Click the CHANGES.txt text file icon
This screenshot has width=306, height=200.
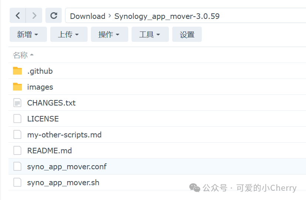[17, 103]
